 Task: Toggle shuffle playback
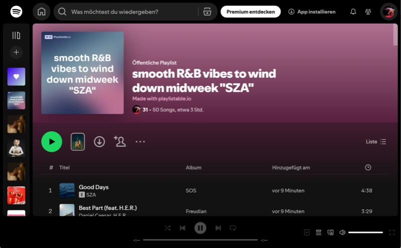click(x=167, y=228)
